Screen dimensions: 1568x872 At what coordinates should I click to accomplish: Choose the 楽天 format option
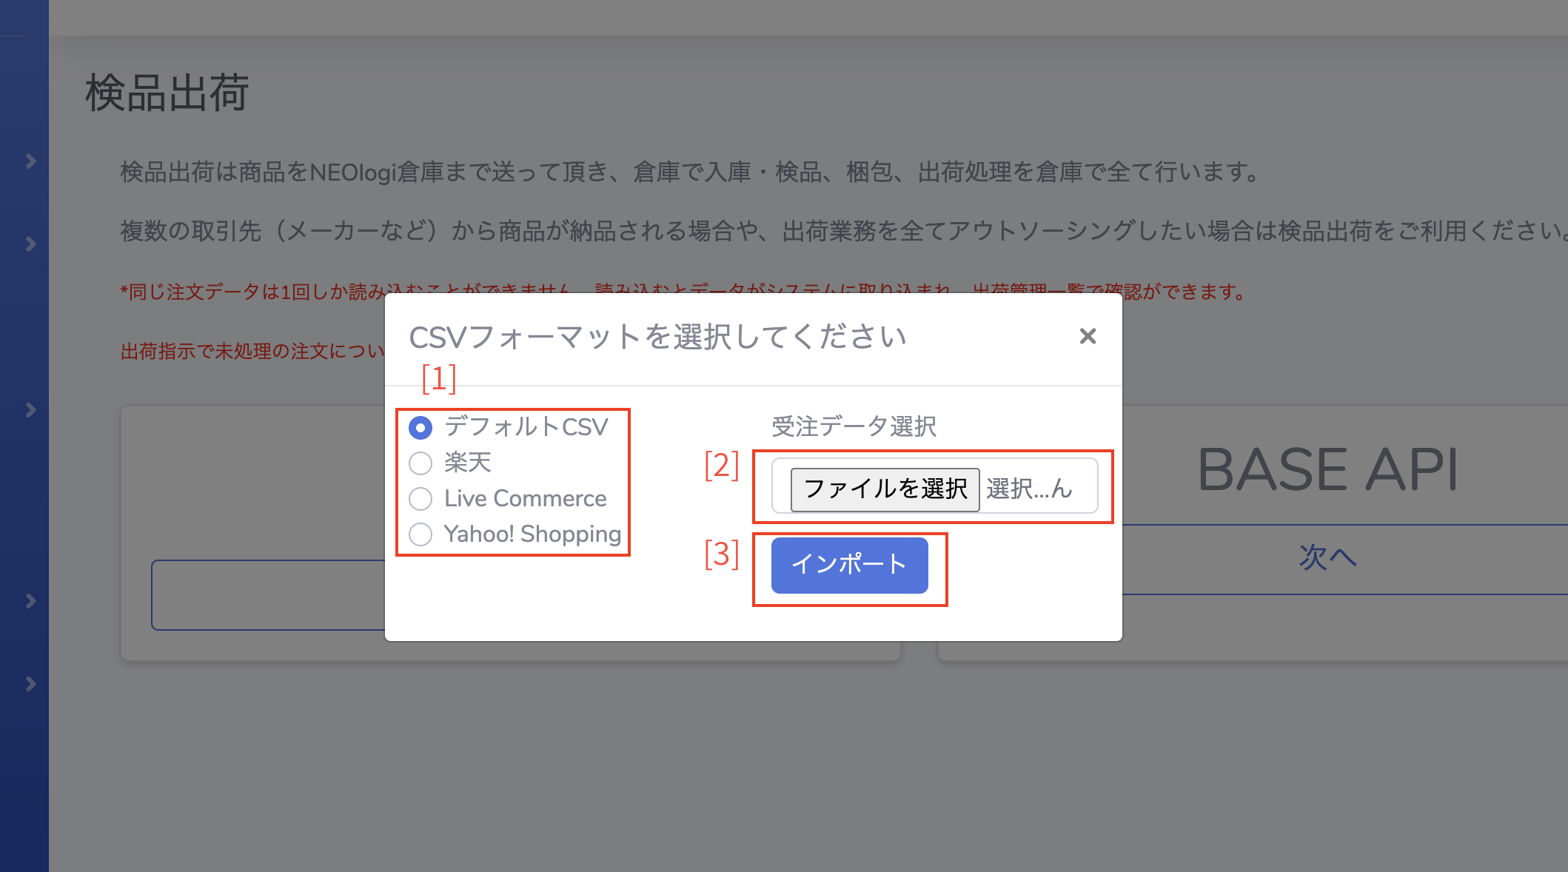click(x=421, y=463)
